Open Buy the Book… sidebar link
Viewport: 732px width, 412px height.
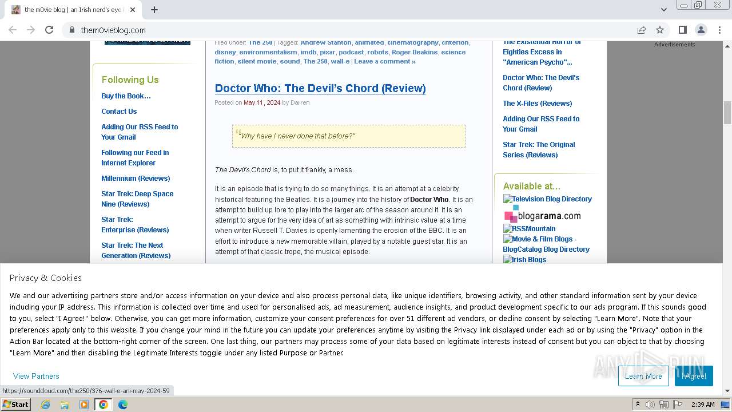[x=126, y=96]
